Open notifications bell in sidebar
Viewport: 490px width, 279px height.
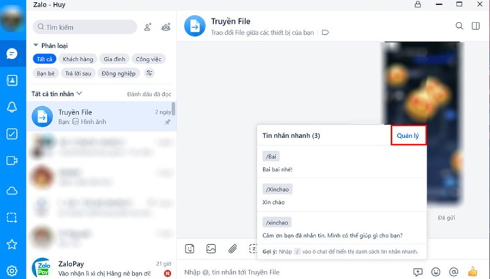12,108
